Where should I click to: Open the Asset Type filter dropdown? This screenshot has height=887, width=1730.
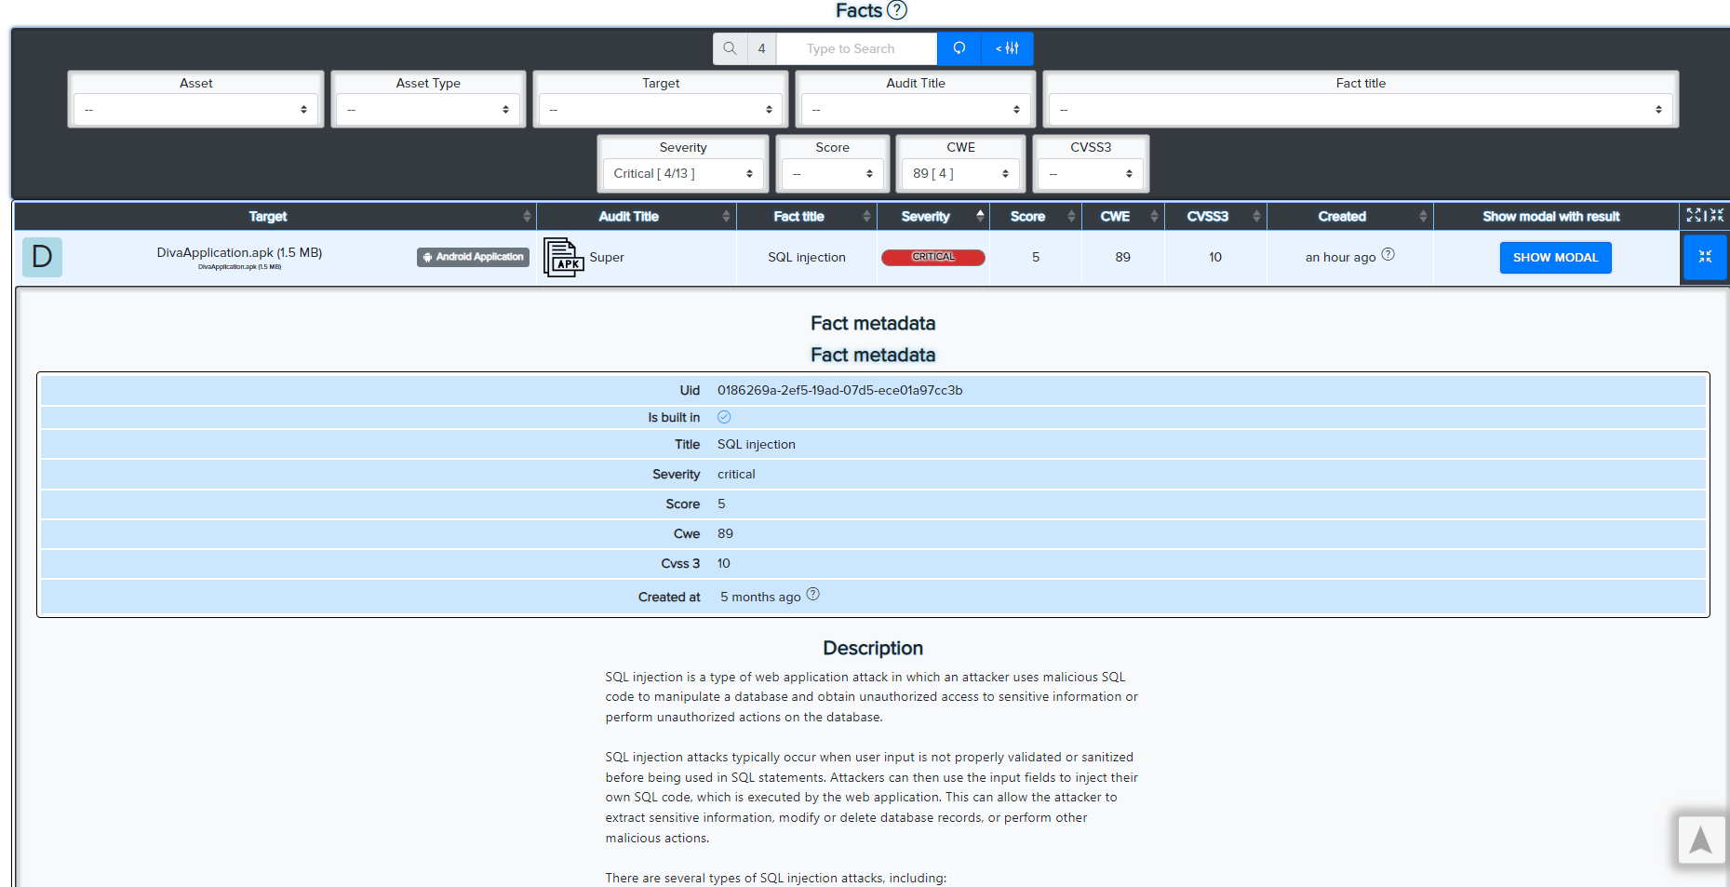pyautogui.click(x=428, y=110)
